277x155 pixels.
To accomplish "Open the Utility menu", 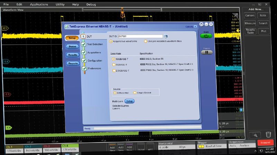I will (x=60, y=4).
